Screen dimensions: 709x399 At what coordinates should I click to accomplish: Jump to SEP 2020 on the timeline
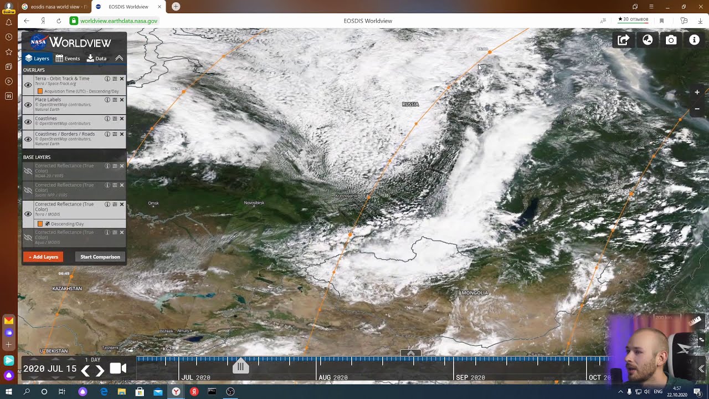tap(470, 377)
